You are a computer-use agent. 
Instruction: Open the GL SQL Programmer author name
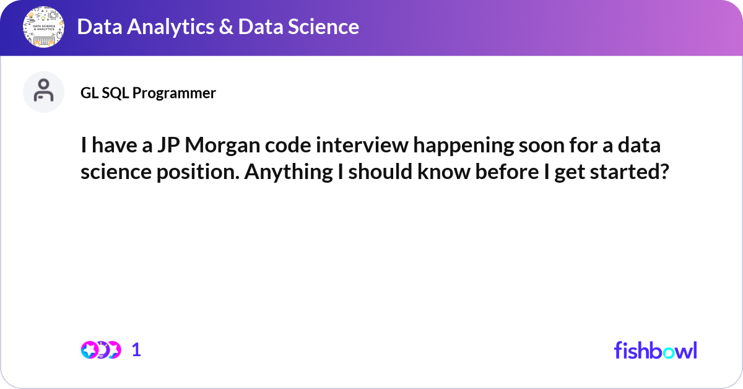tap(148, 93)
